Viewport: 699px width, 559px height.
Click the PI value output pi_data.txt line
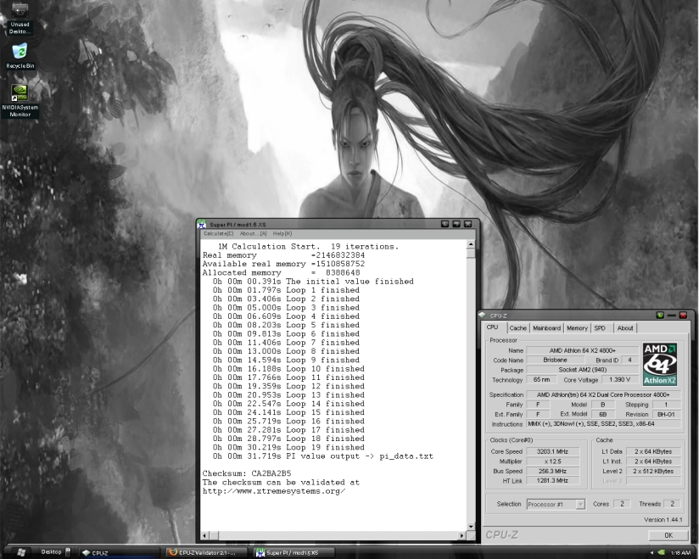pos(322,456)
